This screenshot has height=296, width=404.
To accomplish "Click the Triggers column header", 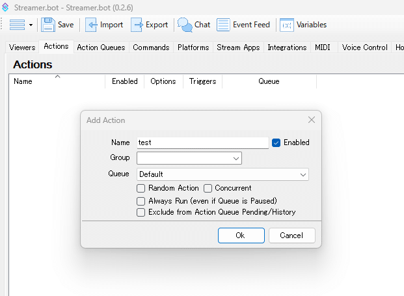I will tap(202, 81).
